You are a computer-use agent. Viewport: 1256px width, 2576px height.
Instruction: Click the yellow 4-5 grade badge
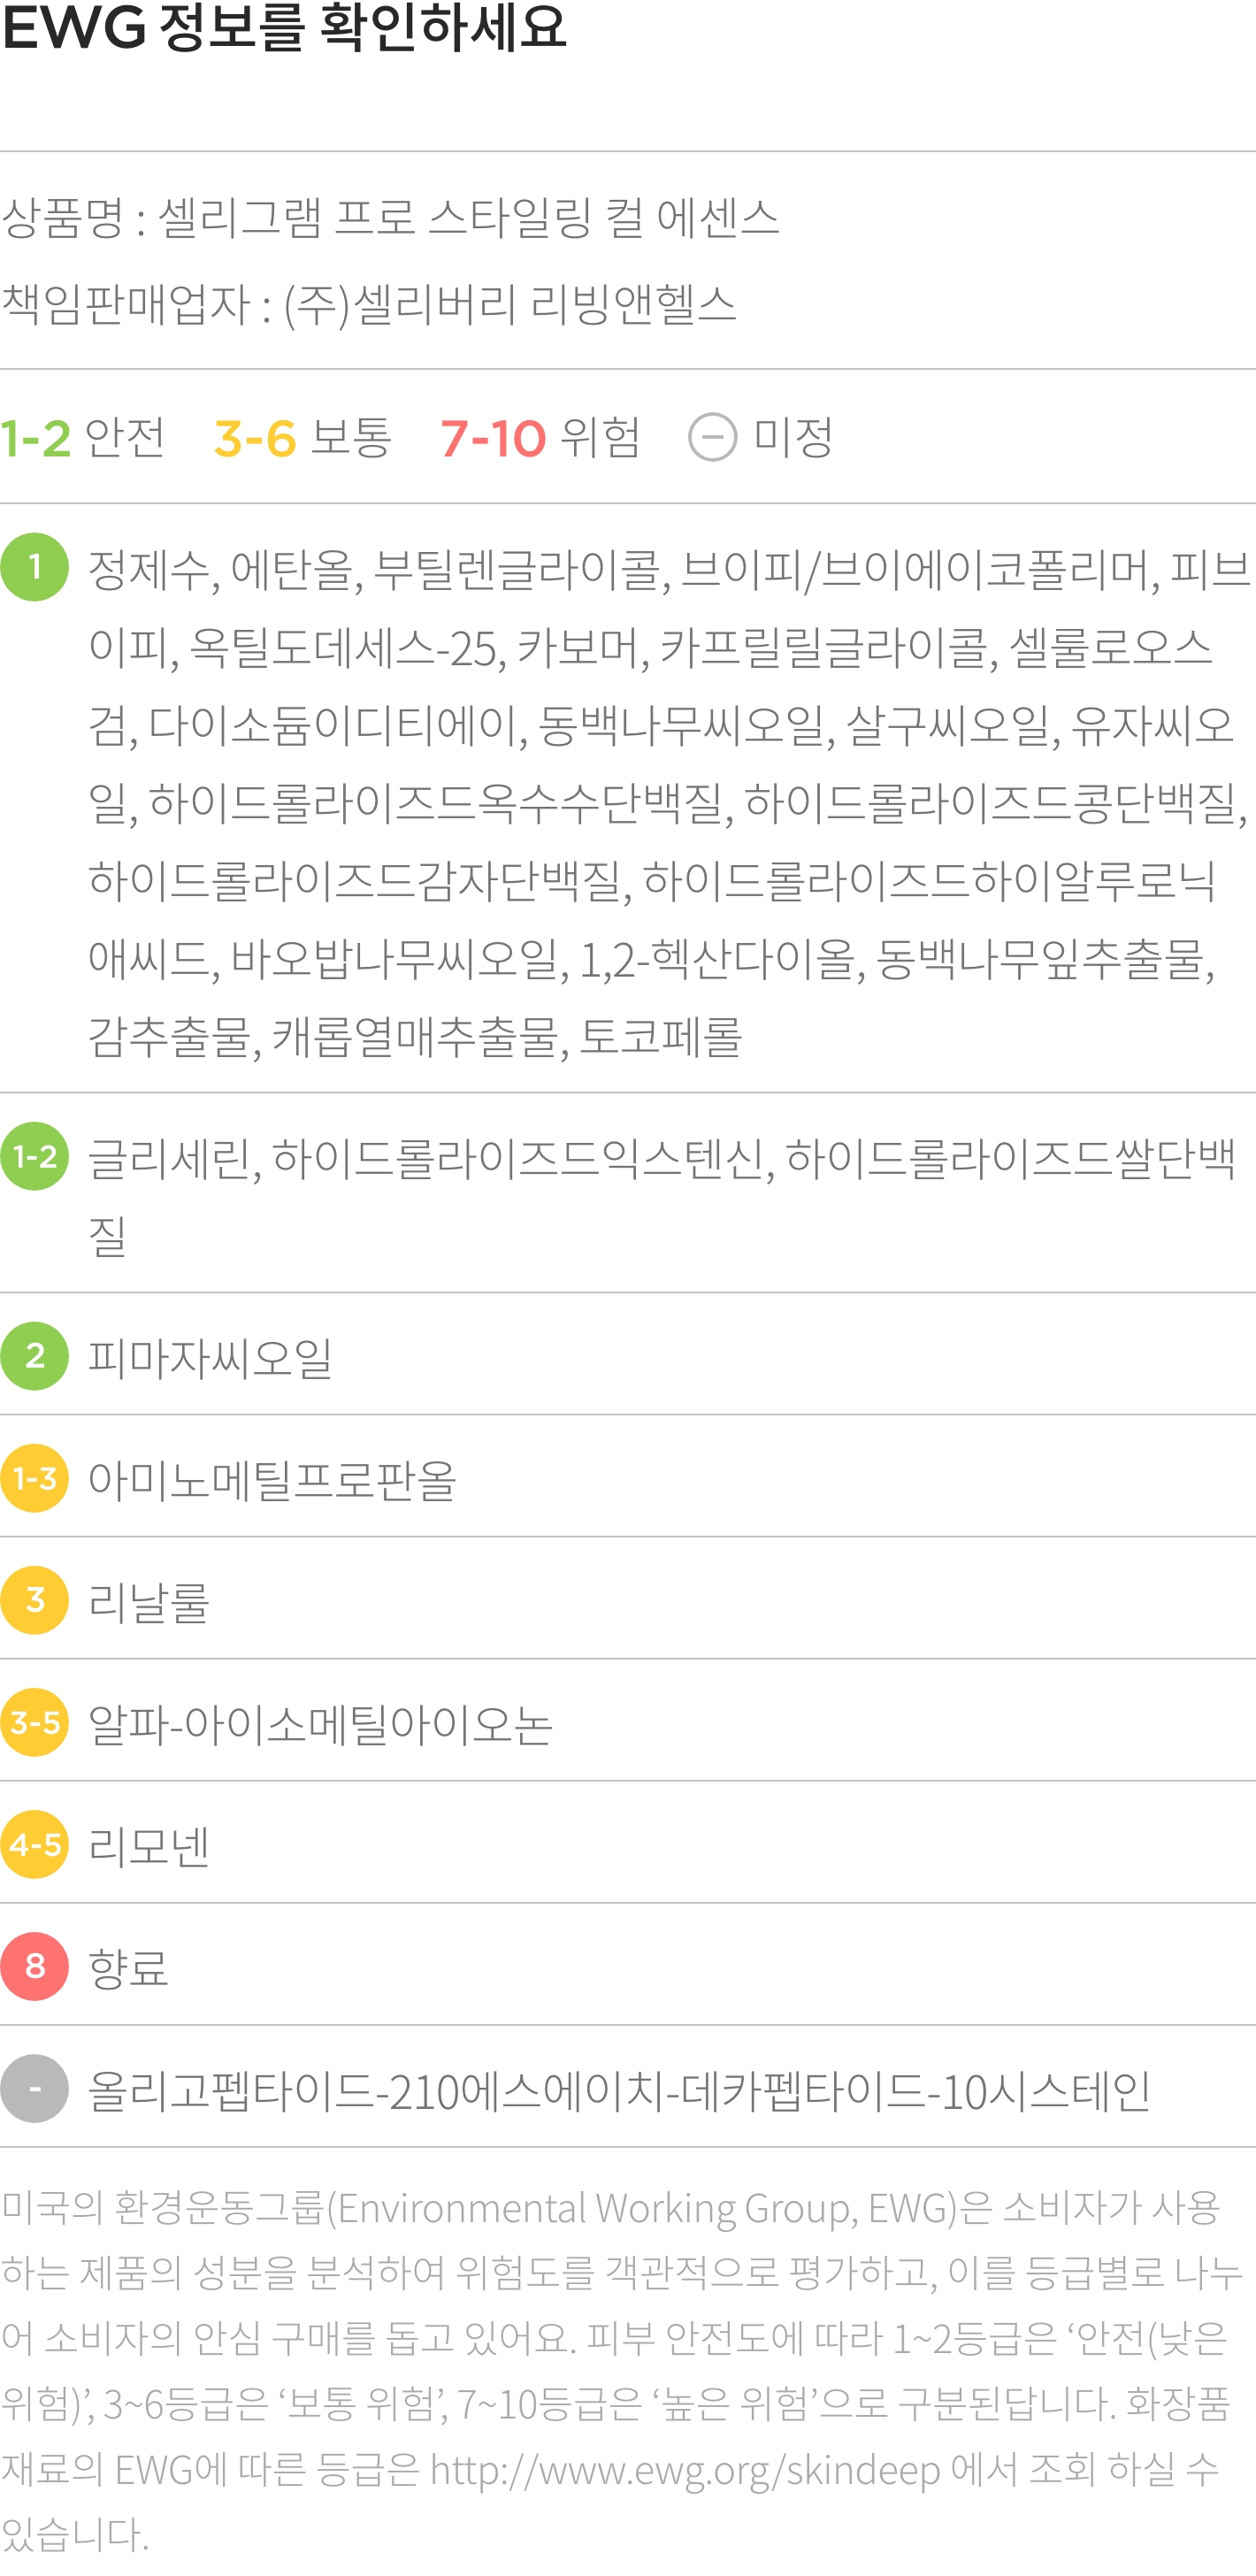pos(35,1844)
